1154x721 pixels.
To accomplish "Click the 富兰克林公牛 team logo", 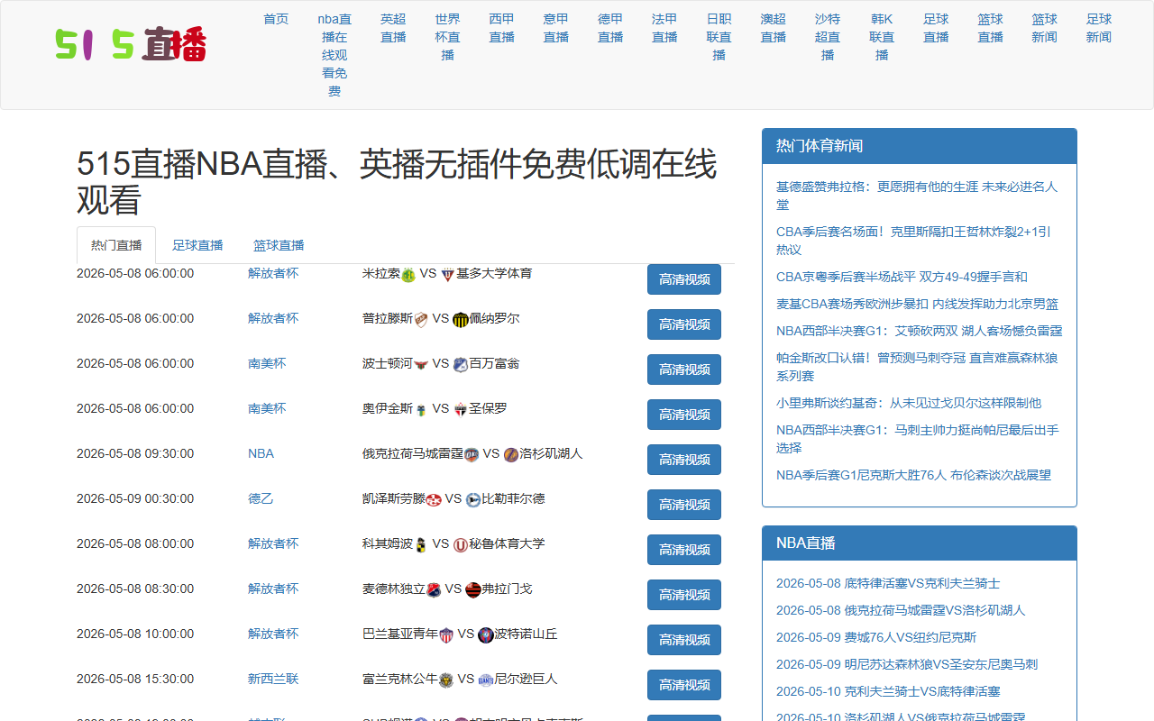I will 446,680.
